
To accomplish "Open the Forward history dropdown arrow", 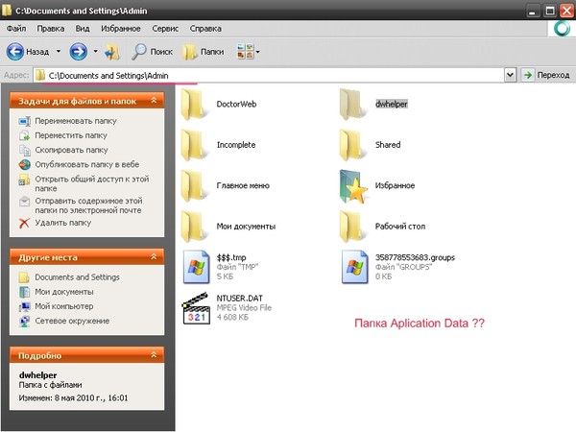I will coord(95,52).
